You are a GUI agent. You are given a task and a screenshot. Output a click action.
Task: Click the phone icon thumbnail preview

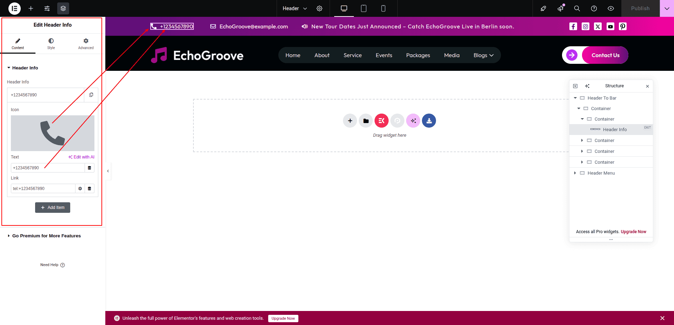pos(53,133)
